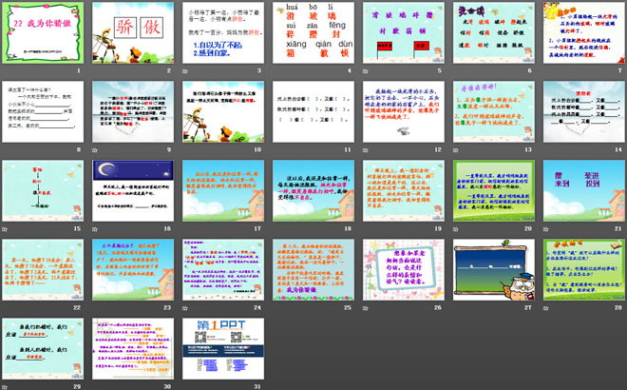Select slide 13 thumbnail
Viewport: 627px width, 390px height.
(x=494, y=111)
